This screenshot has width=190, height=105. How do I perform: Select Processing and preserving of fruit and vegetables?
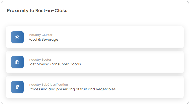tap(72, 89)
